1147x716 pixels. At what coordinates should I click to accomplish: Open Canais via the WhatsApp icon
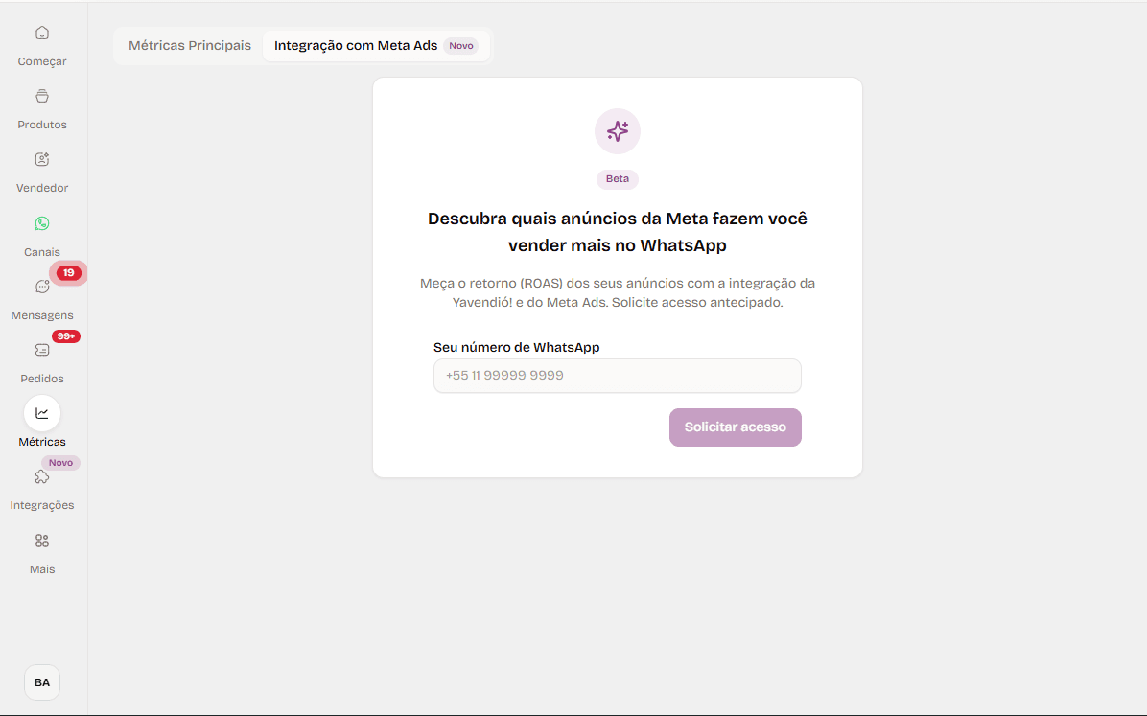pyautogui.click(x=41, y=223)
